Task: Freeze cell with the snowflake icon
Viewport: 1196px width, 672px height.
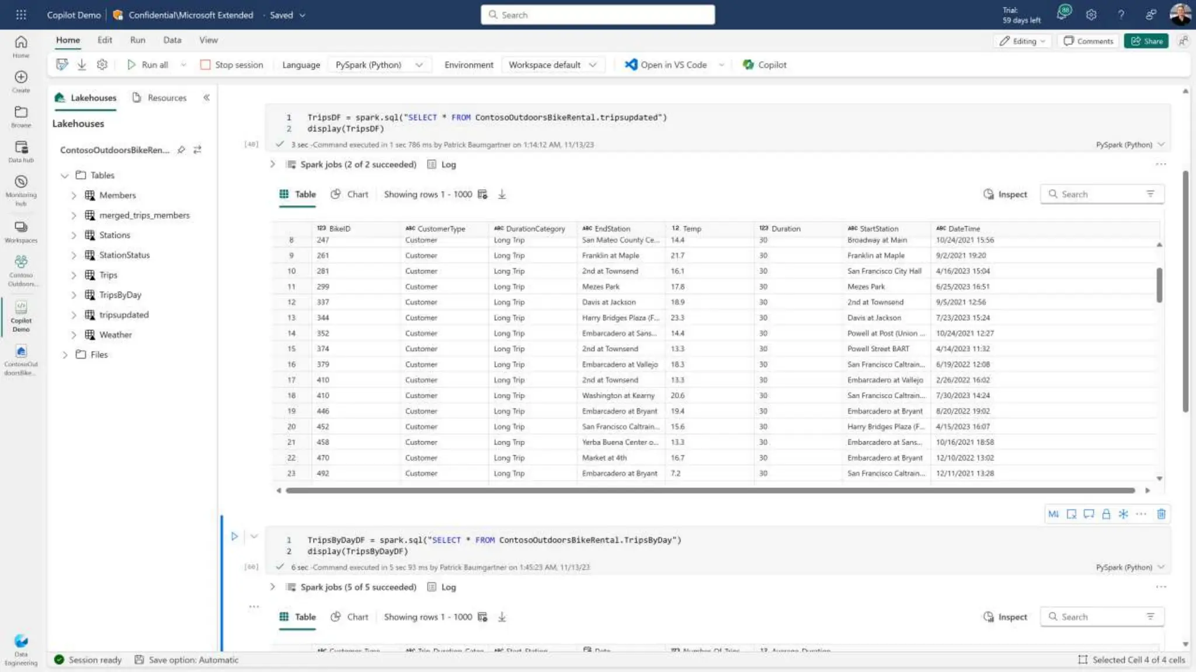Action: (1123, 514)
